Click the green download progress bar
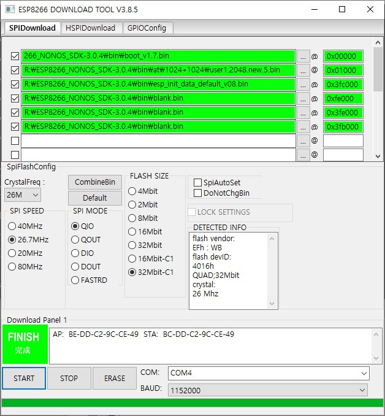 click(x=192, y=403)
